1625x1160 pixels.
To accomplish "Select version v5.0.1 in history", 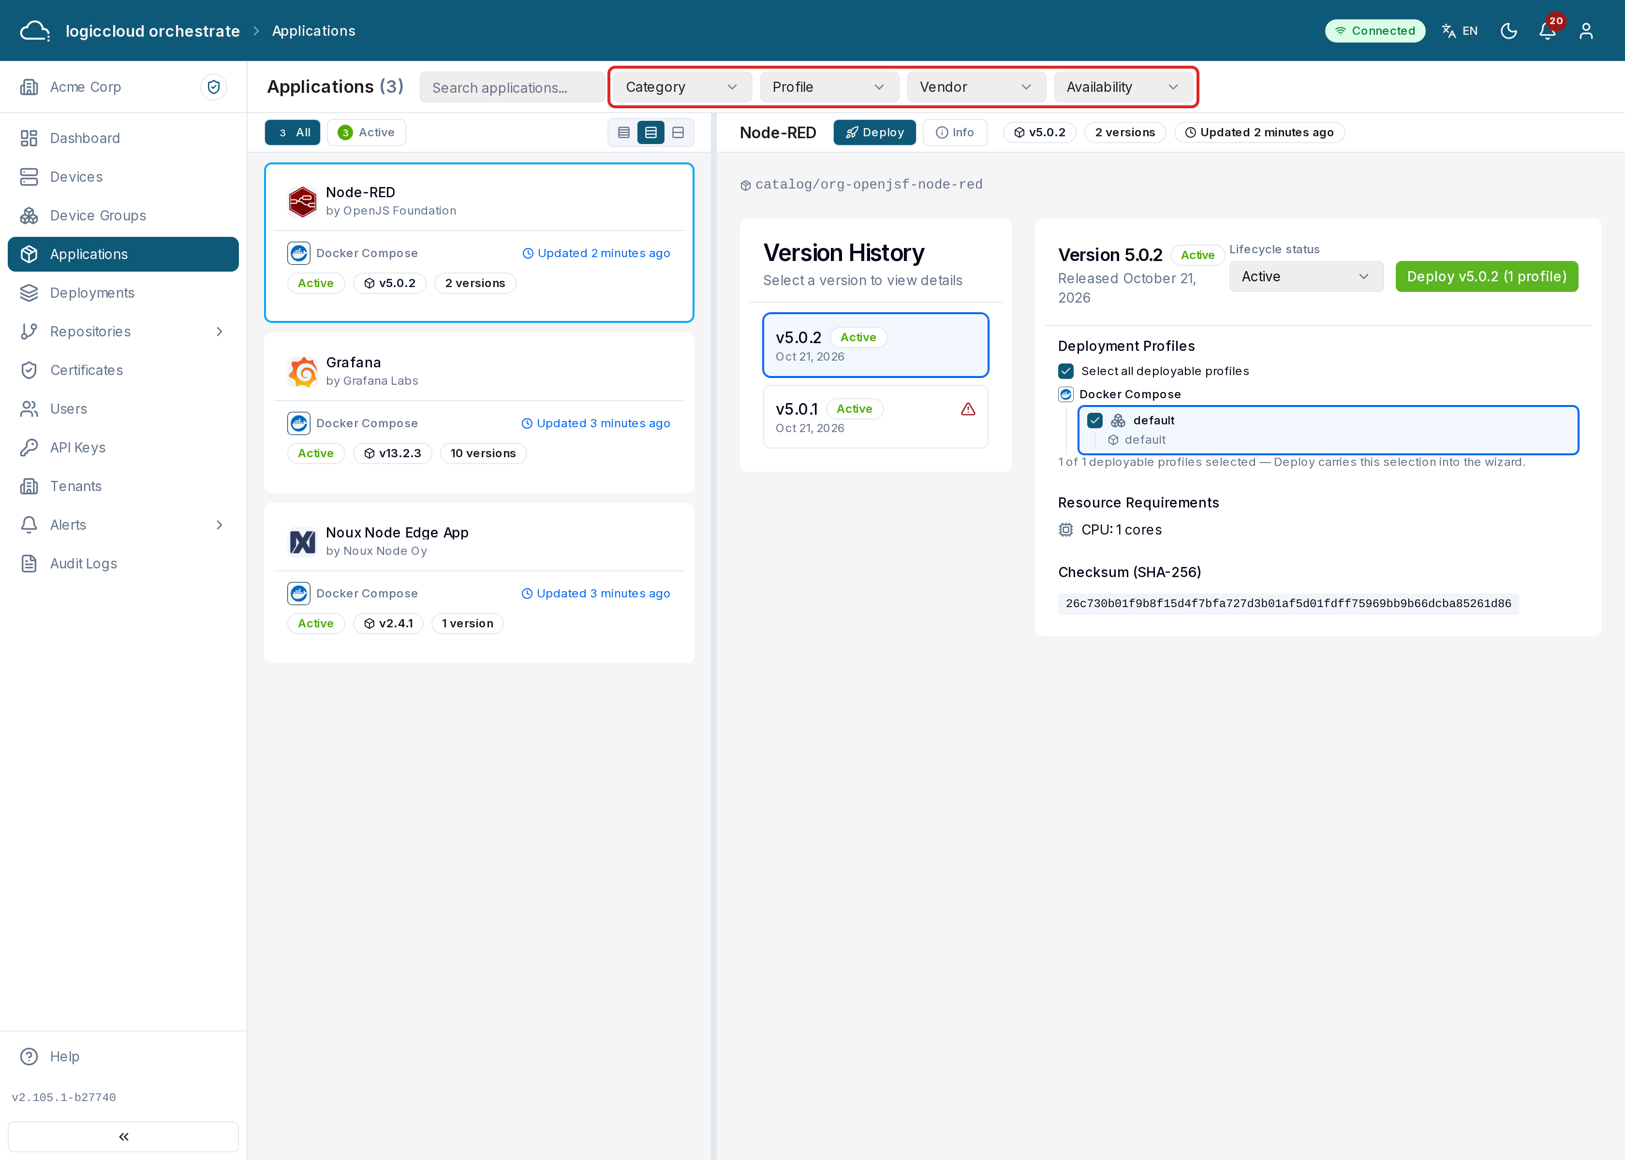I will coord(875,417).
